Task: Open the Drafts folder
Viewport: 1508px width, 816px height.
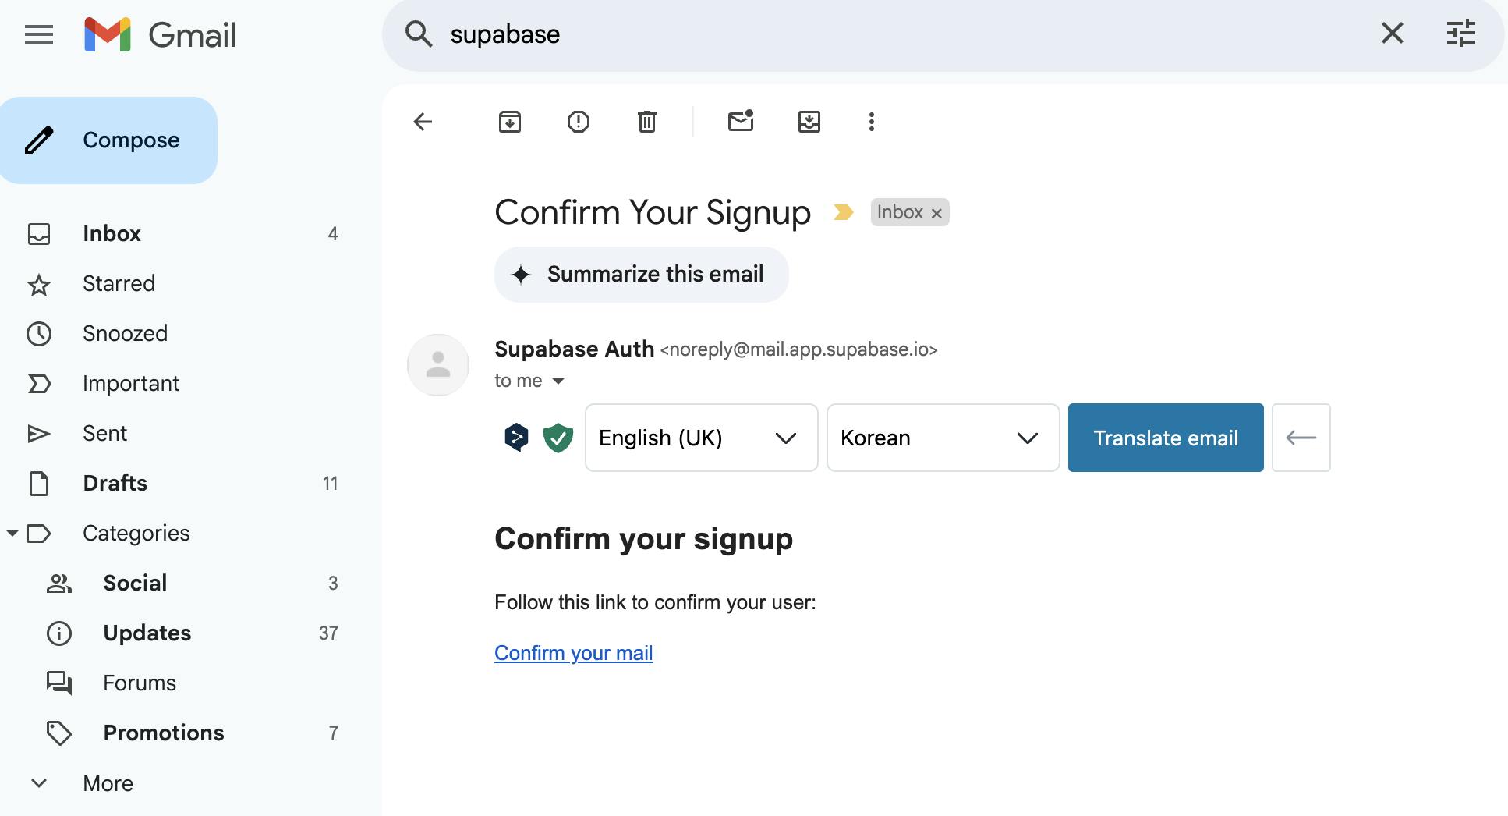Action: (115, 483)
